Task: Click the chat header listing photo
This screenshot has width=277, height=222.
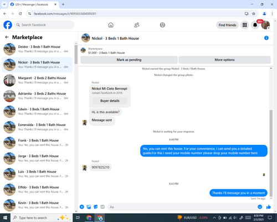Action: coord(86,38)
